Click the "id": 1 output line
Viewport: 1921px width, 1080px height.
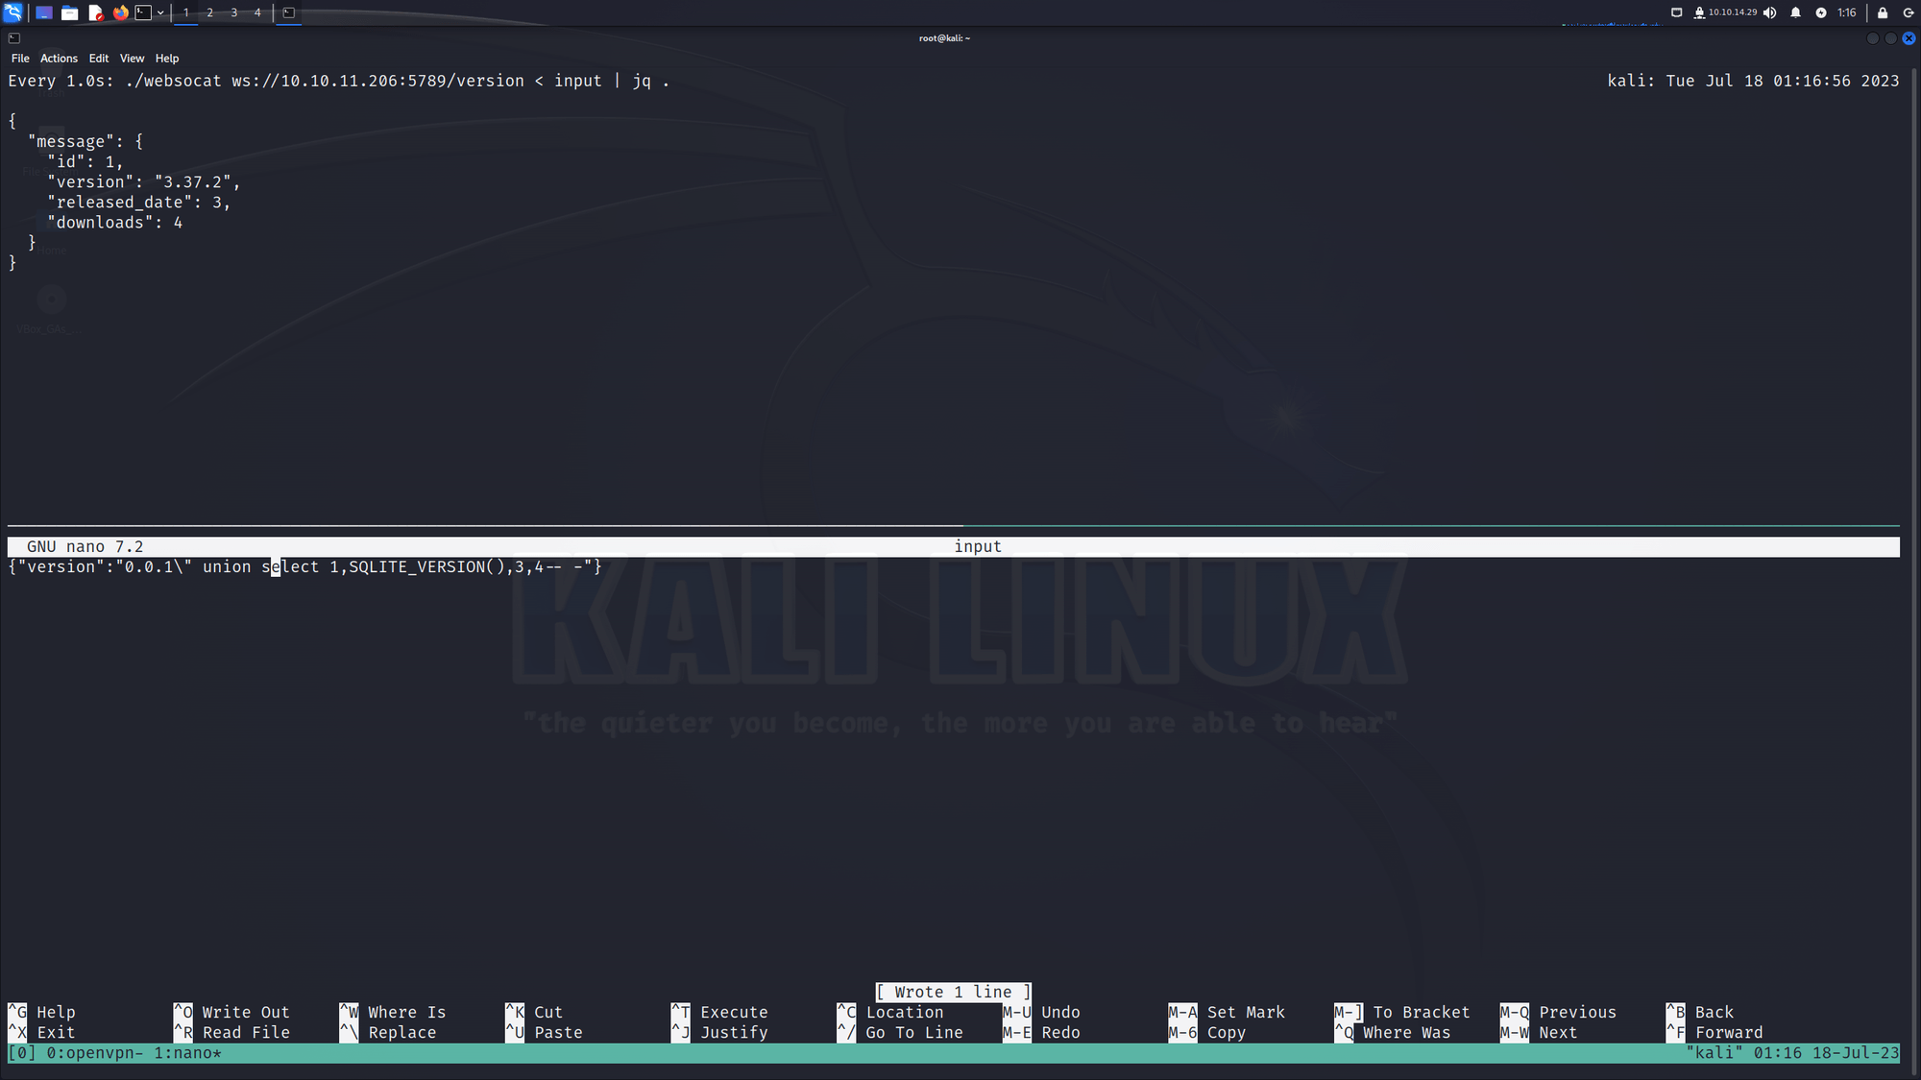tap(85, 161)
